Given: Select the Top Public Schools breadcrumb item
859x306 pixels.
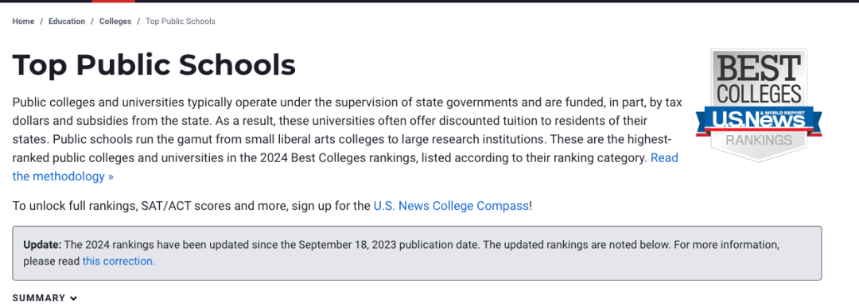Looking at the screenshot, I should tap(181, 21).
